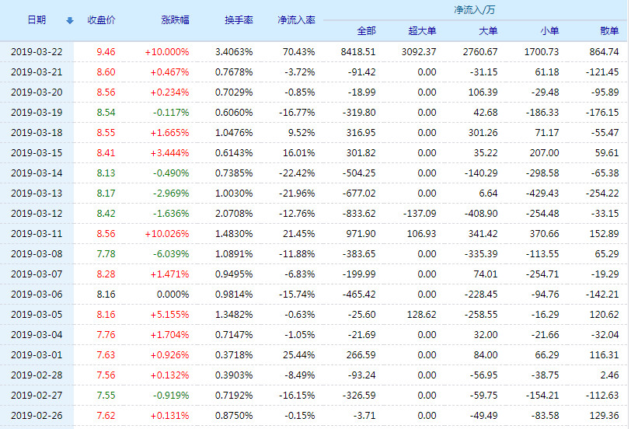The height and width of the screenshot is (429, 631).
Task: Click total net inflow -91.42
Action: pyautogui.click(x=362, y=72)
